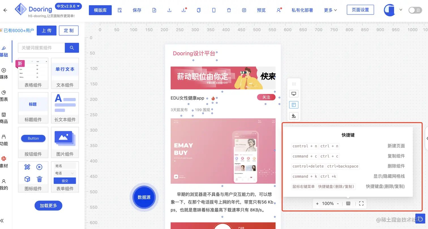The image size is (428, 229).
Task: Click the copy pages icon in toolbar
Action: click(199, 10)
